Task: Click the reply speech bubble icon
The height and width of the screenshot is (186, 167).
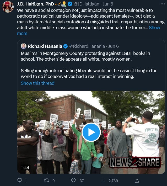Action: pyautogui.click(x=20, y=180)
